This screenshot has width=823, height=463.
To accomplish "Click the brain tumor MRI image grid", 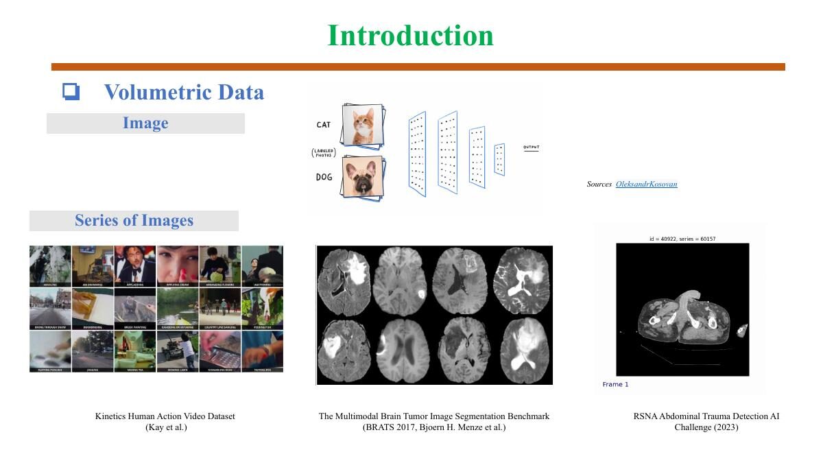I will pyautogui.click(x=434, y=315).
